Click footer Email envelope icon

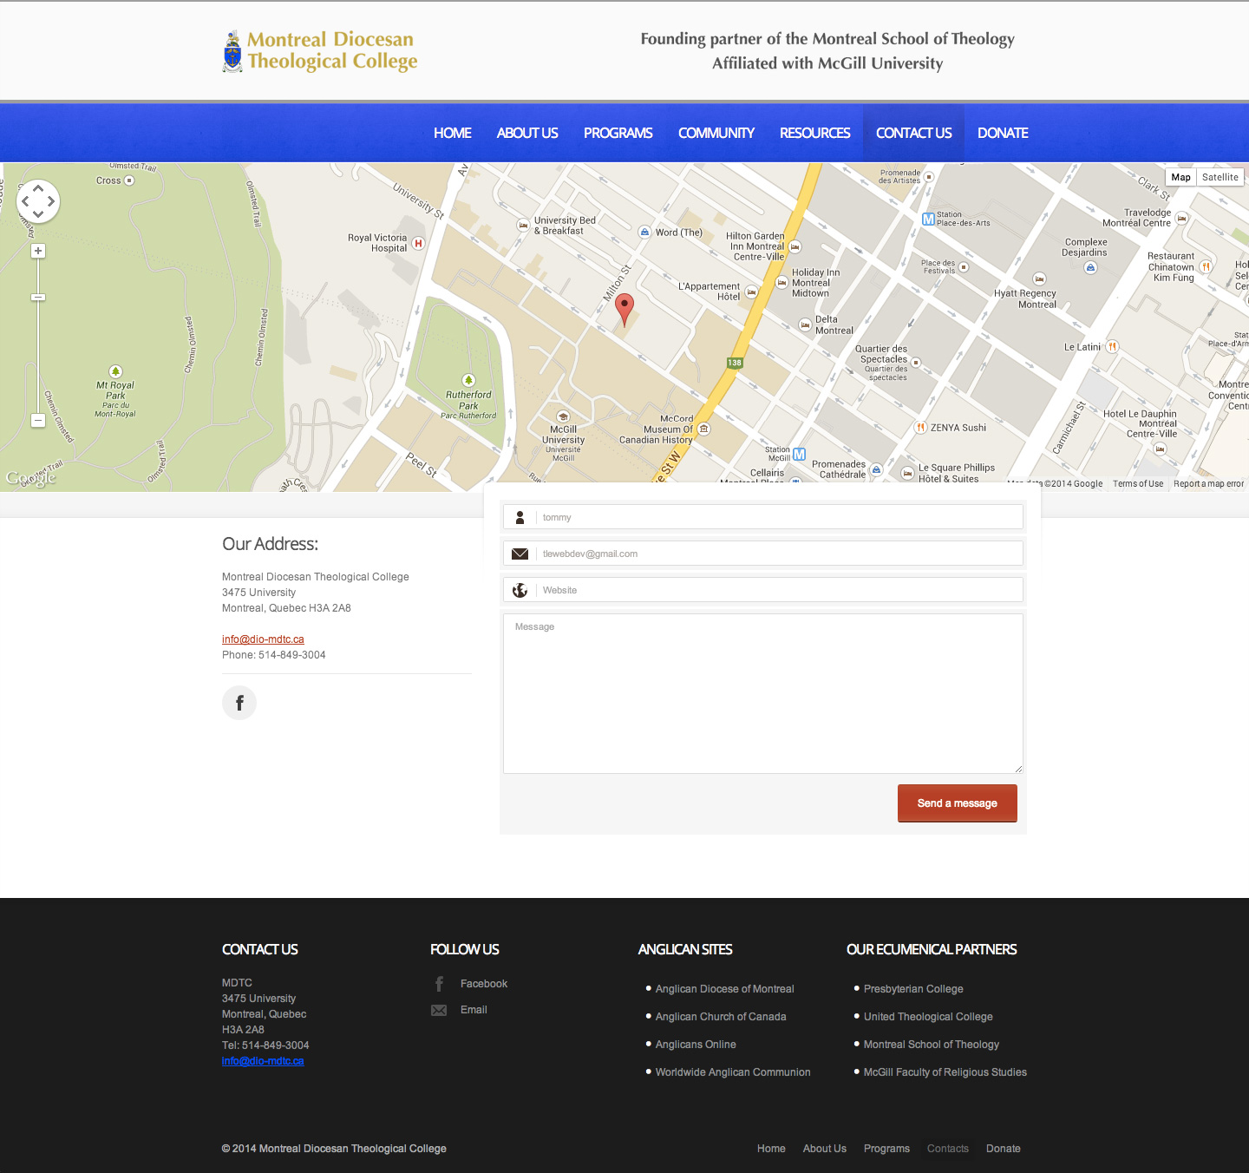[x=439, y=1010]
